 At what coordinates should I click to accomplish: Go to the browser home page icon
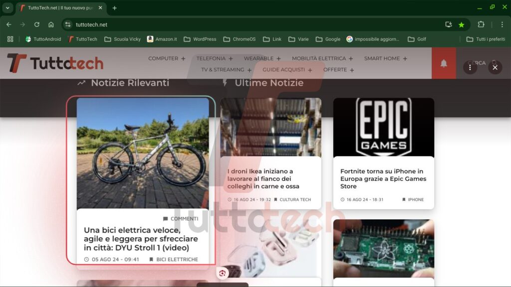[50, 24]
